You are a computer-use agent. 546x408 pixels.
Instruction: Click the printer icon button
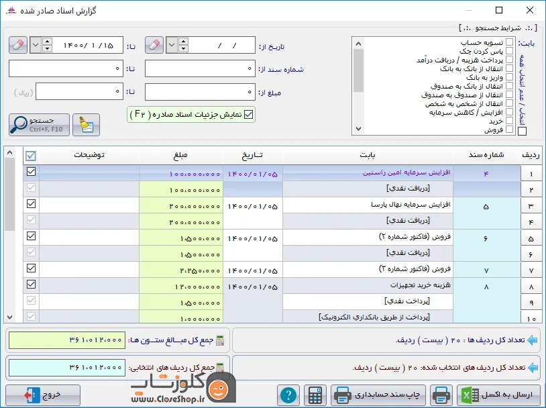(441, 395)
